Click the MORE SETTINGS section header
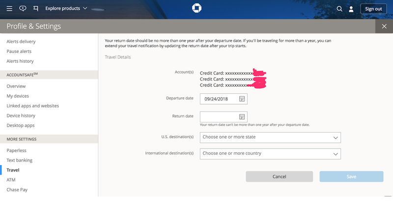 pyautogui.click(x=22, y=139)
